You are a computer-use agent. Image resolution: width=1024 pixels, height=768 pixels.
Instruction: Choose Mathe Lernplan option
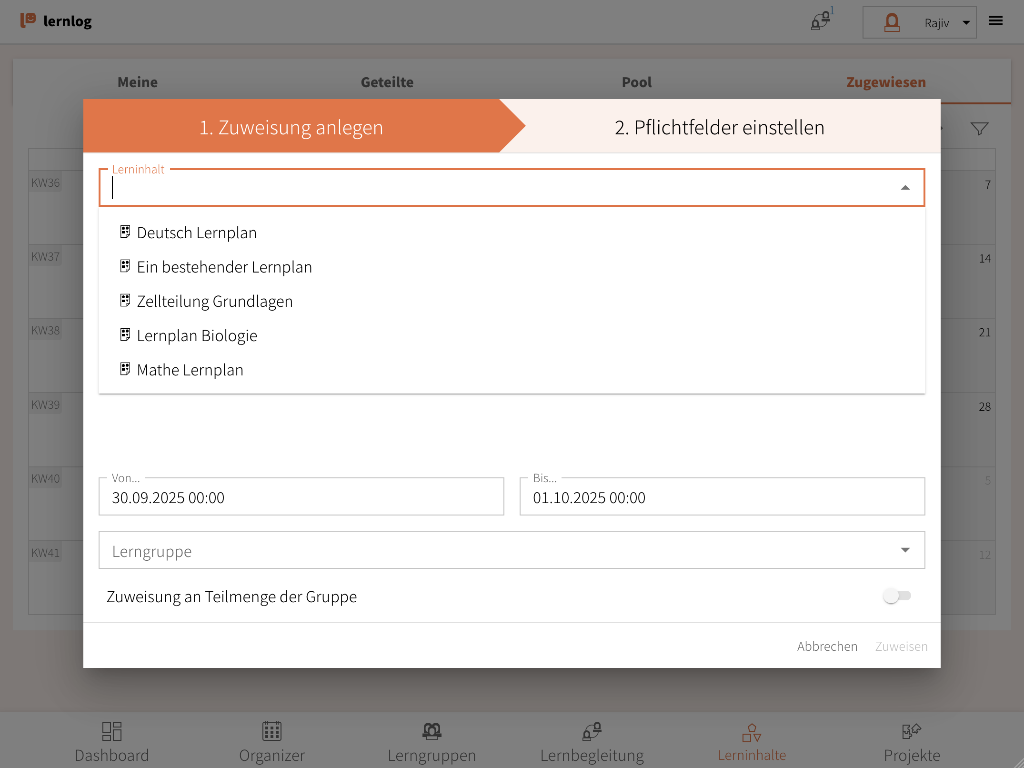pos(190,370)
